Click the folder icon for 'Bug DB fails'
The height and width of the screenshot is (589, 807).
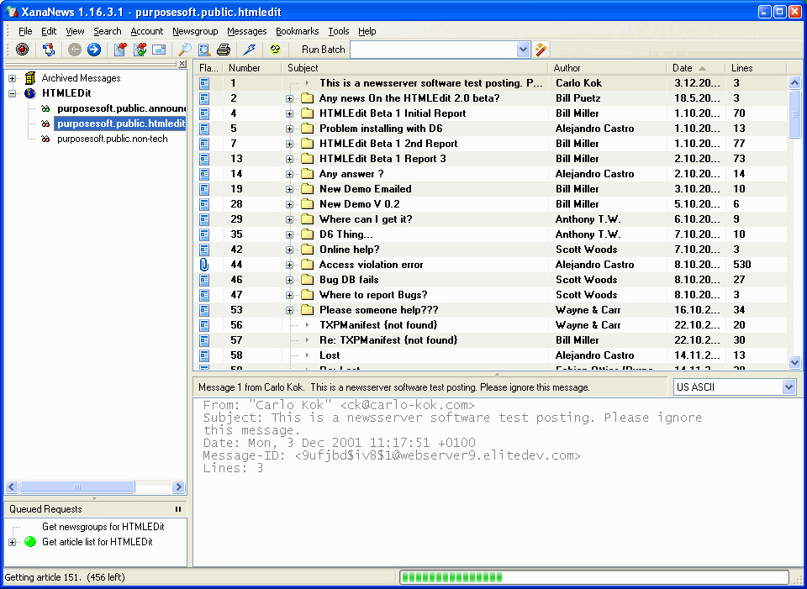308,280
